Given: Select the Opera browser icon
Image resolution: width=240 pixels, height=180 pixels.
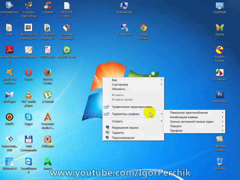Looking at the screenshot, I should pyautogui.click(x=28, y=72).
